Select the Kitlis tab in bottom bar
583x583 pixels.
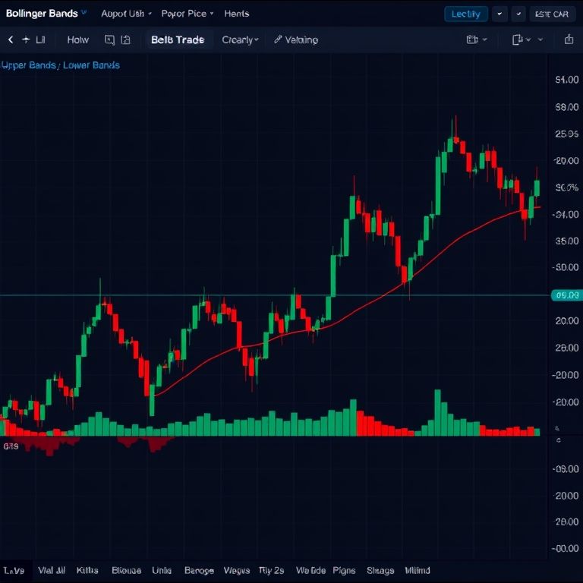pyautogui.click(x=87, y=570)
